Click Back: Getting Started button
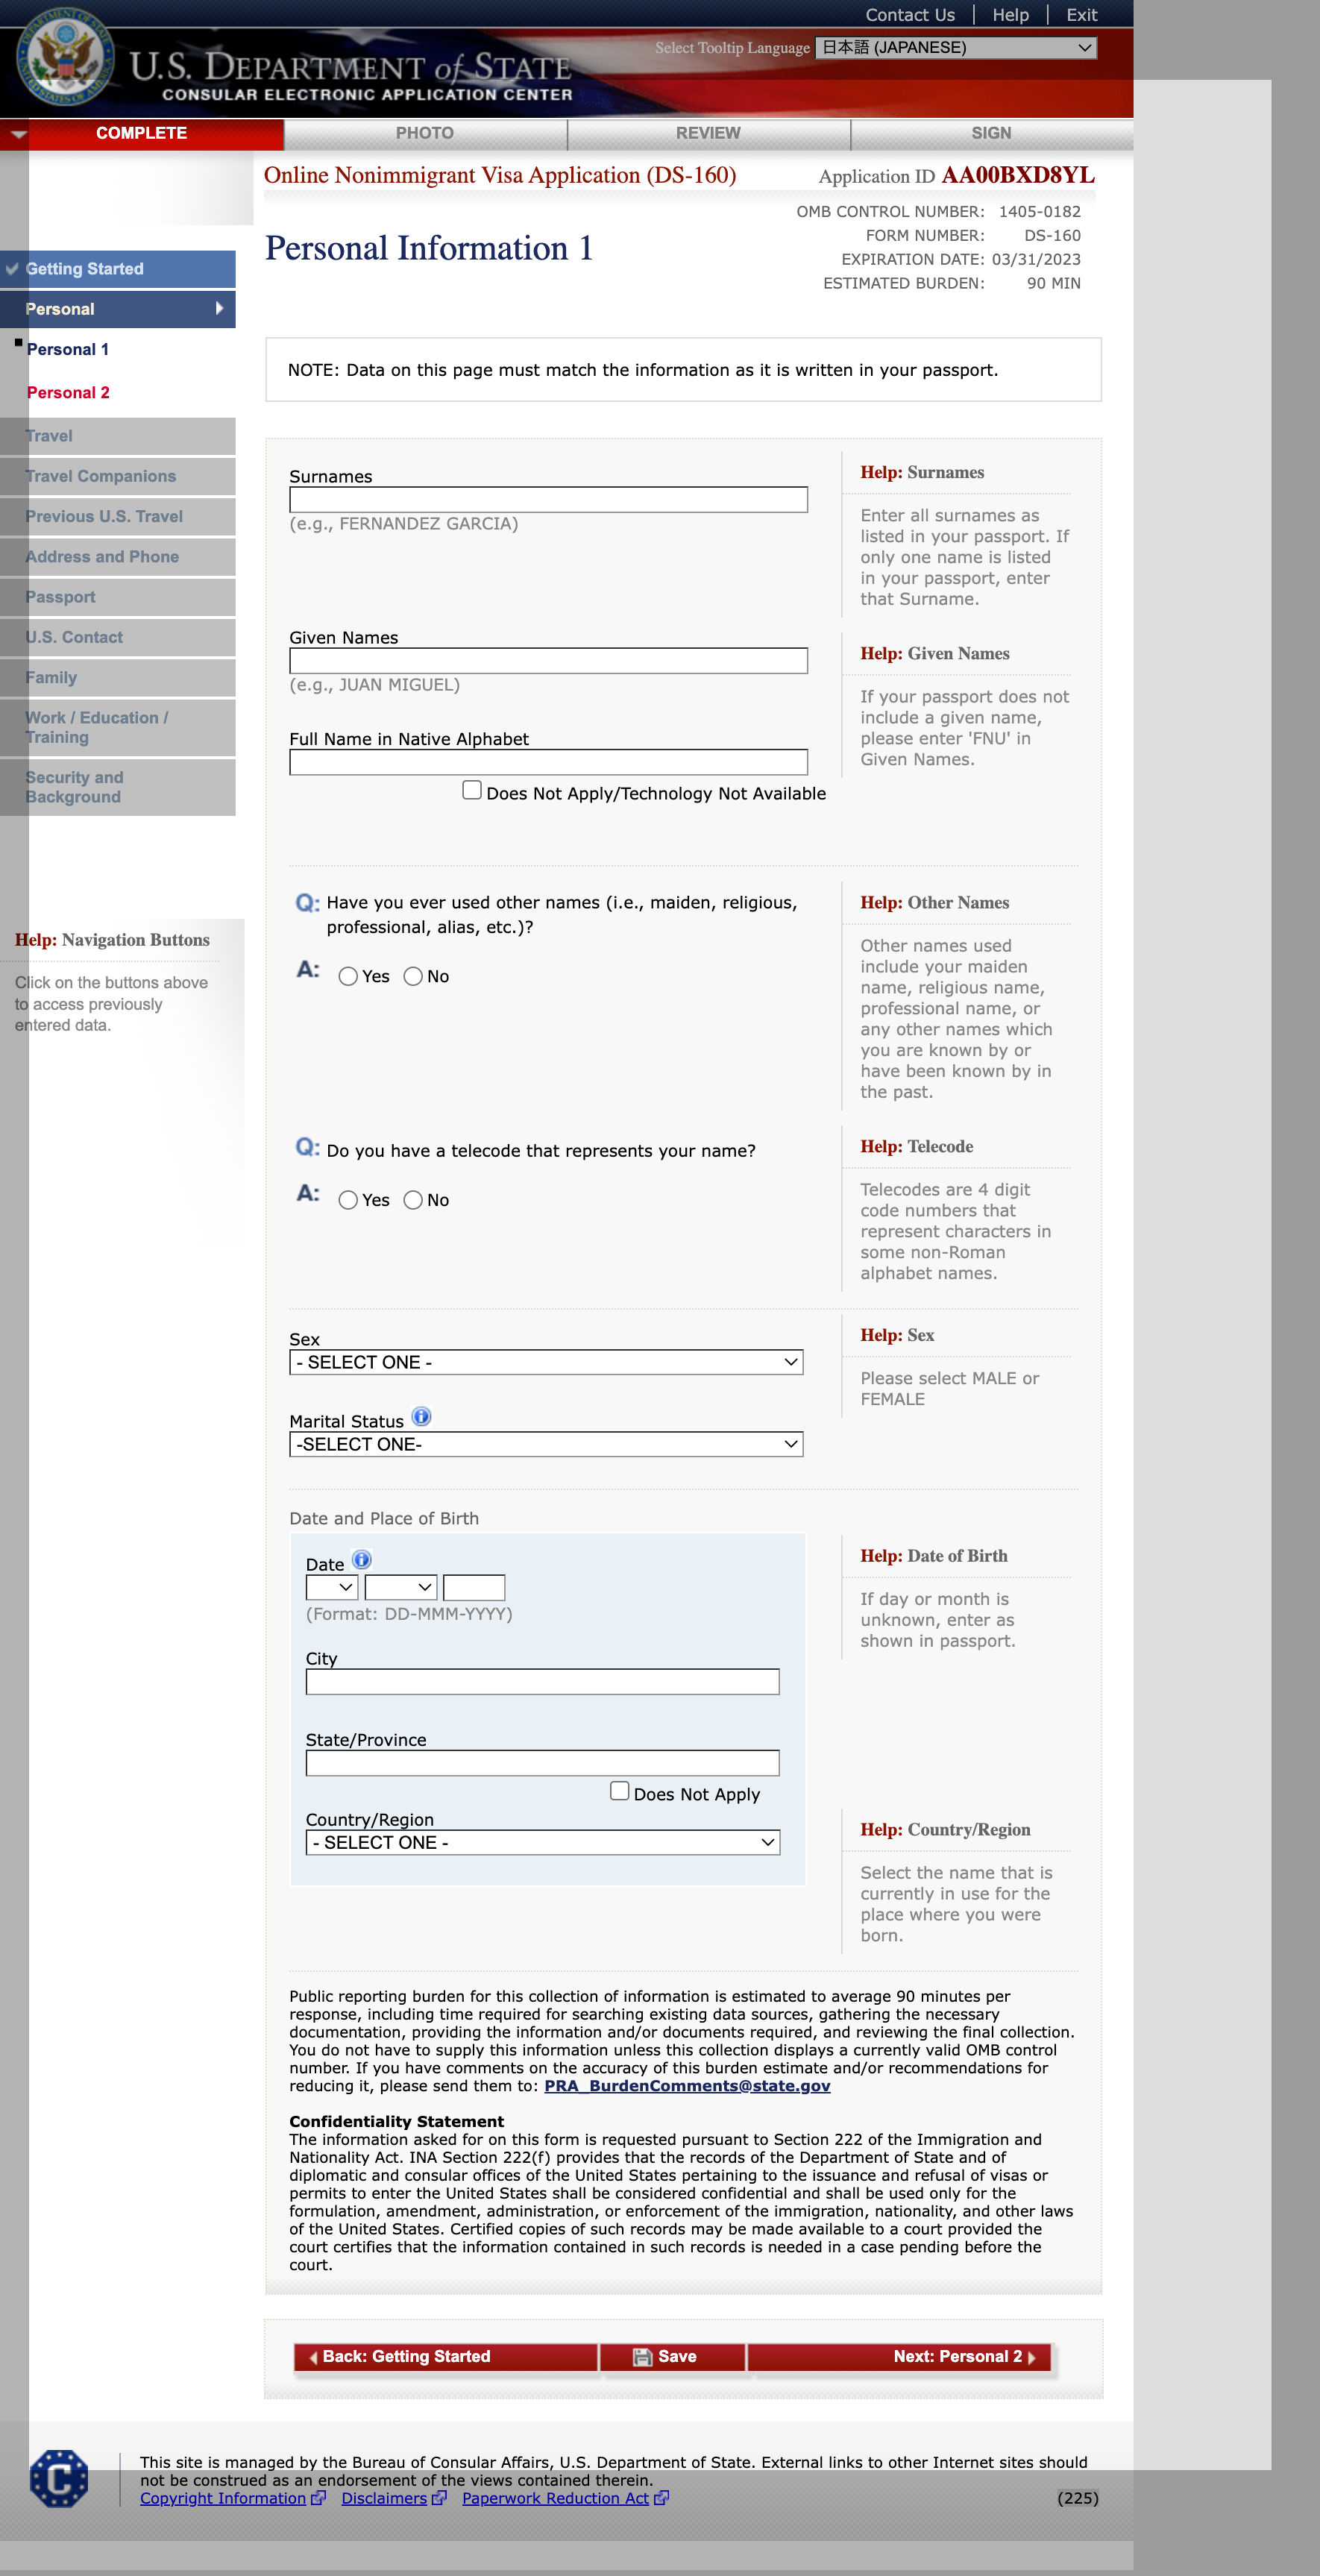1320x2576 pixels. 446,2357
